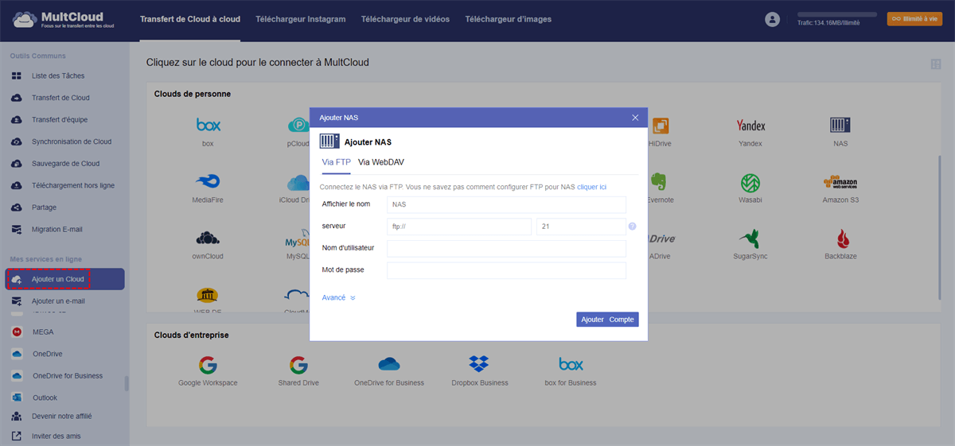Select the SugarSync icon

coord(750,239)
